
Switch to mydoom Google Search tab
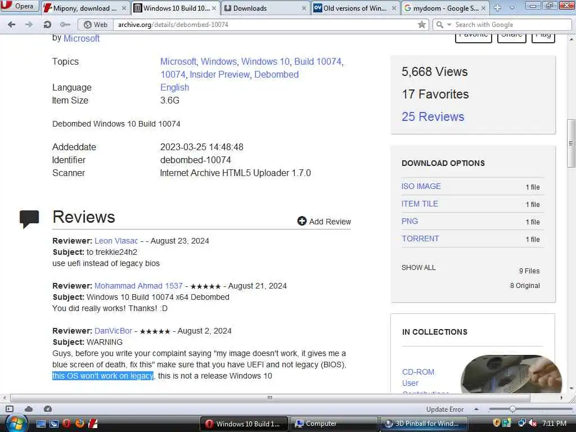445,8
